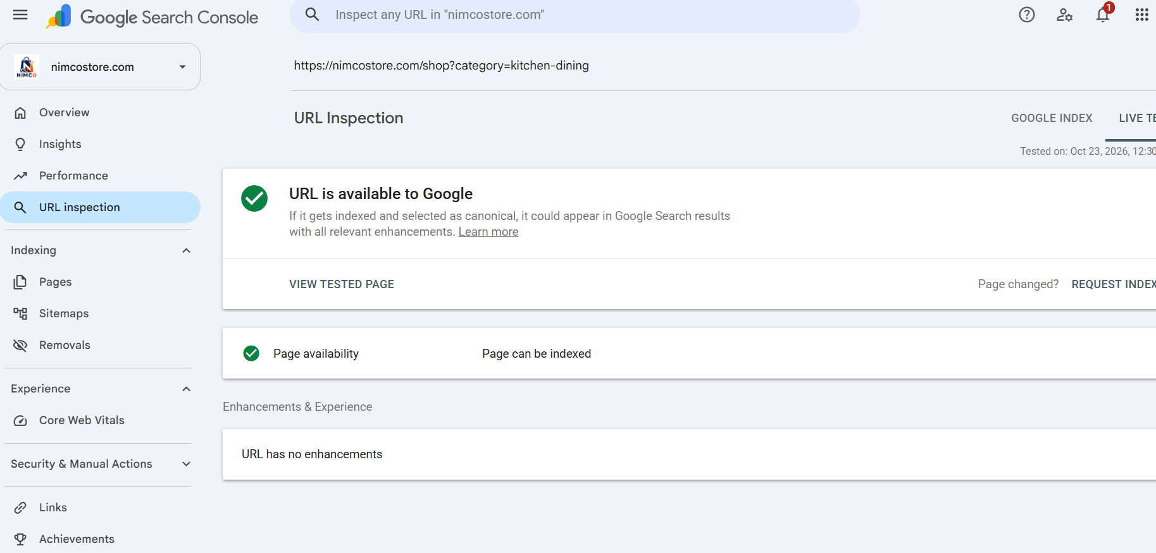Click the 'Tested on: Oct 23, 2026' text
The image size is (1156, 553).
1088,152
